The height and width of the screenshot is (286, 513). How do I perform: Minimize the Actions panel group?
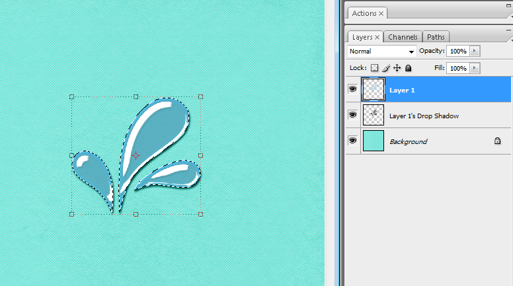click(509, 6)
